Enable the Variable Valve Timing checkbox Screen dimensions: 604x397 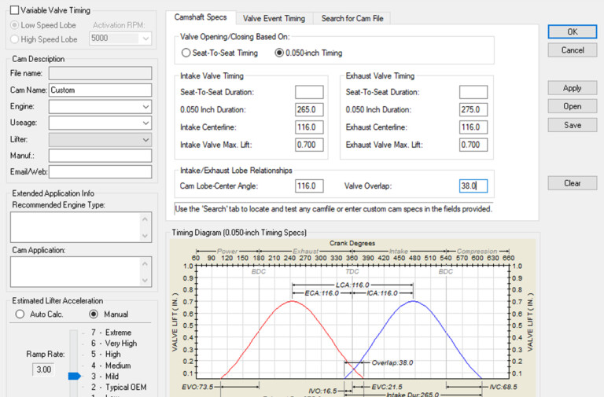click(14, 10)
